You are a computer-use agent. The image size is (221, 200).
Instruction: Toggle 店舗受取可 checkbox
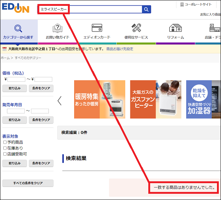pos(5,154)
